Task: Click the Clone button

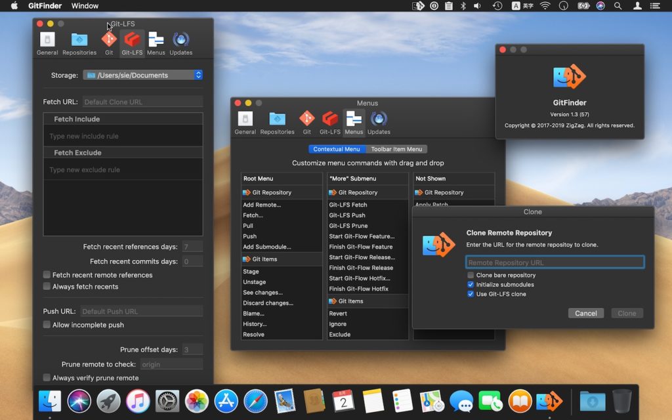Action: coord(626,313)
